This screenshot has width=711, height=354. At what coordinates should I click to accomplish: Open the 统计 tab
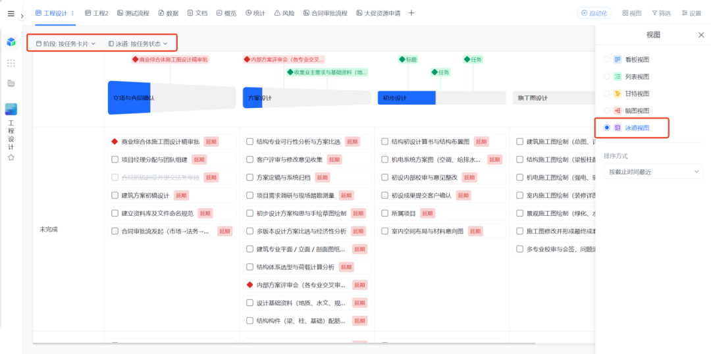255,13
